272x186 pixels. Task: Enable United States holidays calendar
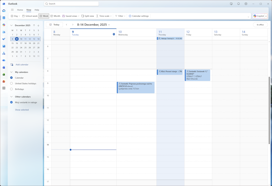11,83
